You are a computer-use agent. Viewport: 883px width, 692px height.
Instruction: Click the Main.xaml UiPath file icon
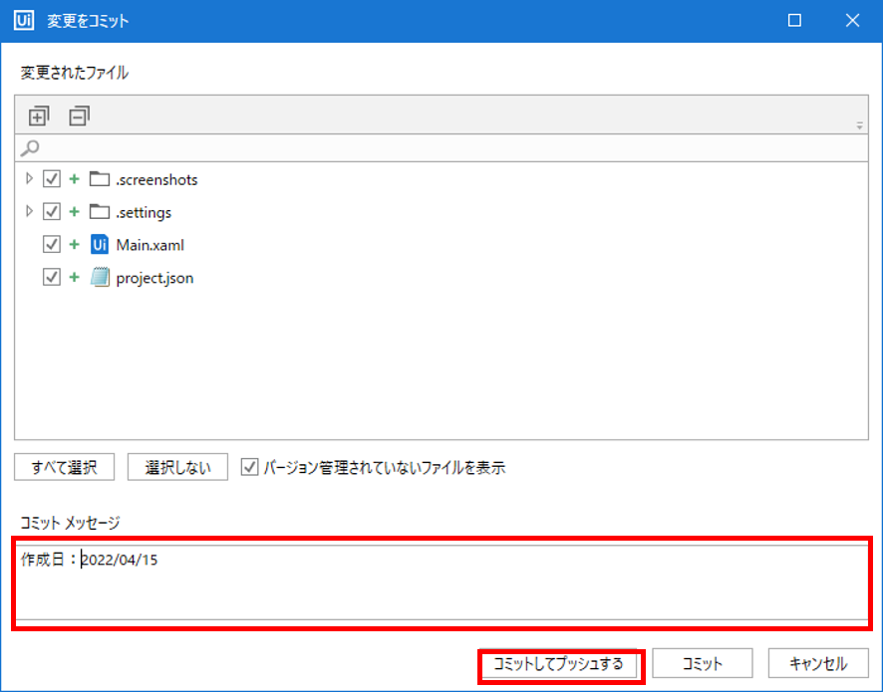click(x=99, y=245)
